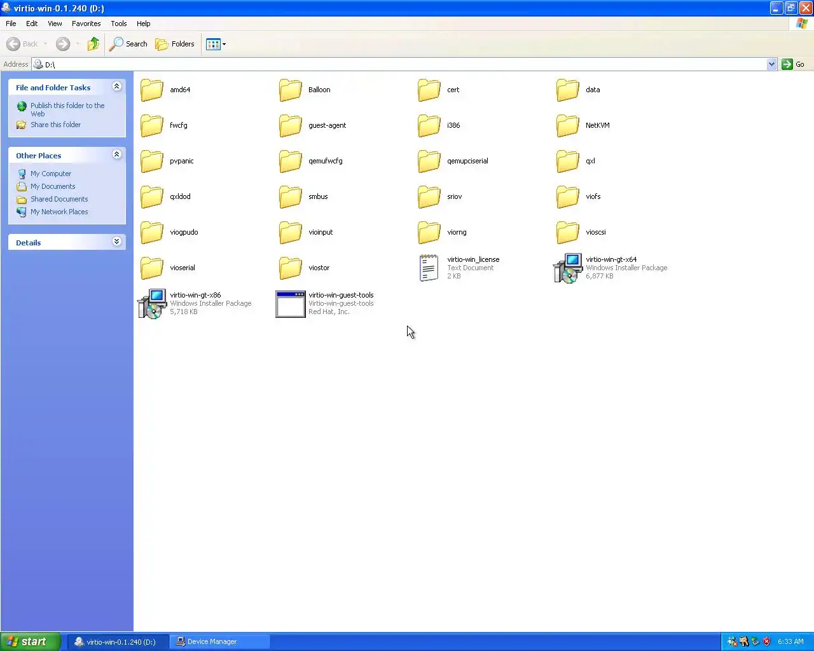Screen dimensions: 814x651
Task: Select the viogpudo folder icon
Action: click(x=152, y=232)
